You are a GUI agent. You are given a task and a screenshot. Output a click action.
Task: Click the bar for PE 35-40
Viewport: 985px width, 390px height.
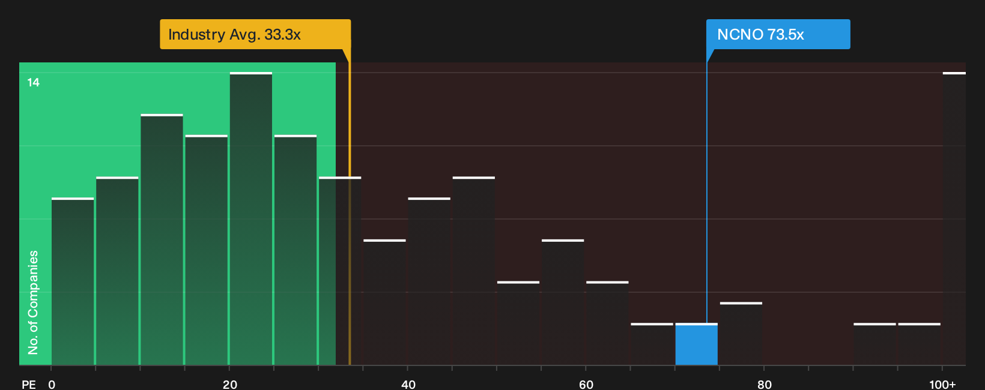click(385, 302)
